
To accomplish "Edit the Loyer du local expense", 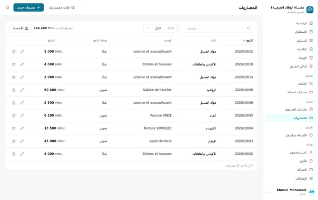I will [x=22, y=141].
